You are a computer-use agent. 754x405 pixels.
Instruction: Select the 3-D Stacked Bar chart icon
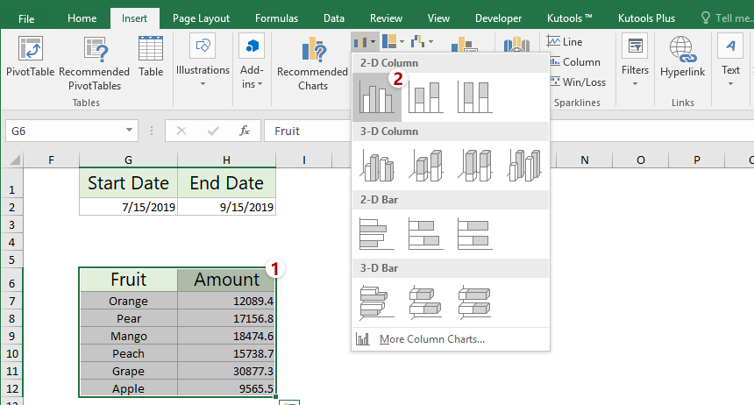point(426,302)
